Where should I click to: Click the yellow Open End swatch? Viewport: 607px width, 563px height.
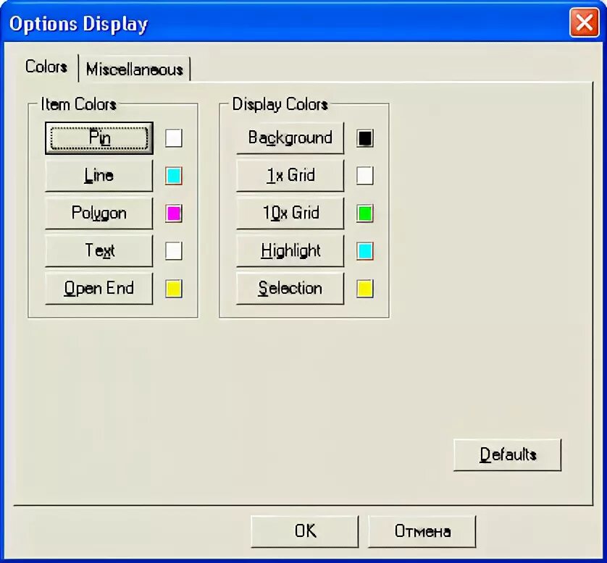(173, 289)
